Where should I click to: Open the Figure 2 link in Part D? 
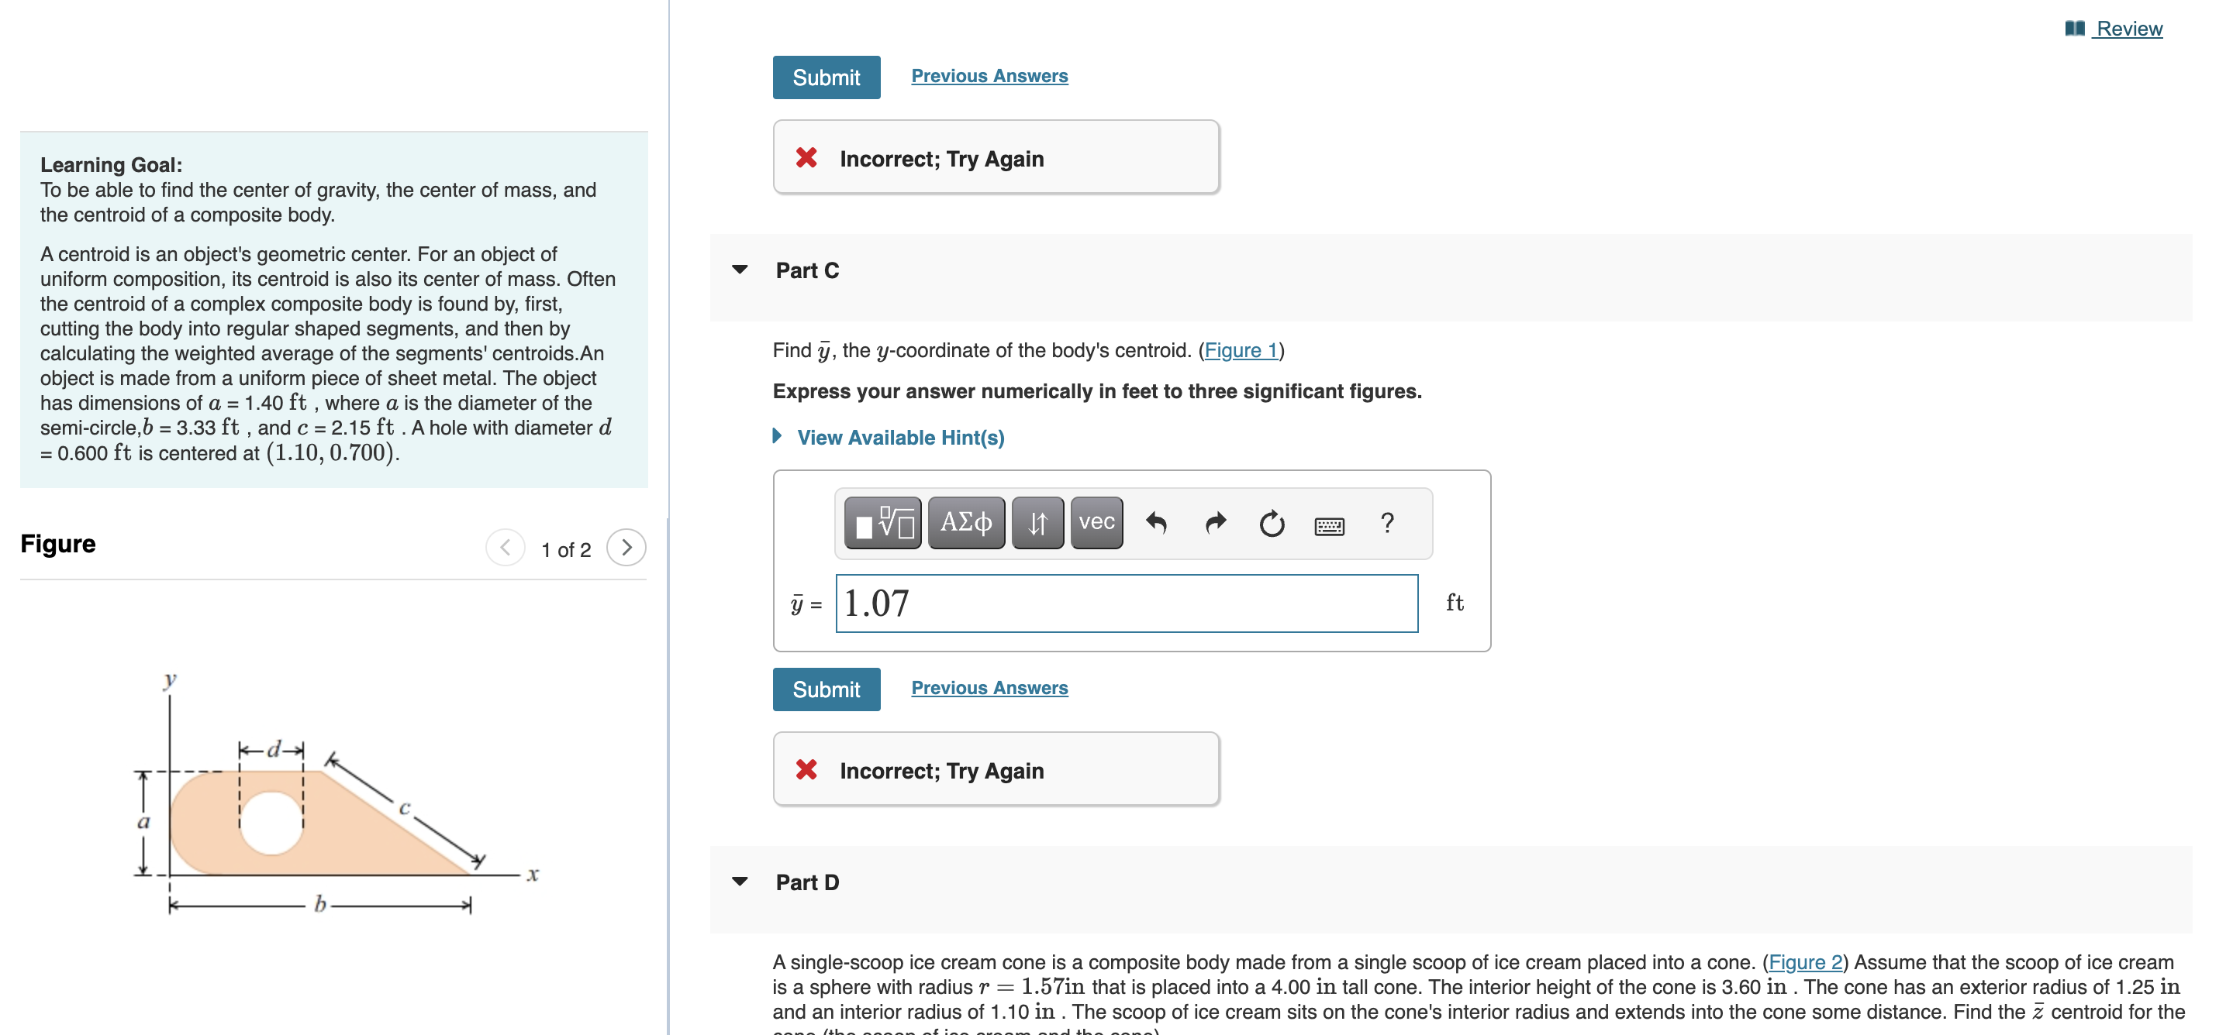coord(1805,962)
